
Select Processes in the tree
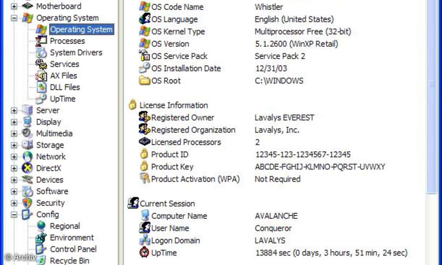pyautogui.click(x=67, y=41)
